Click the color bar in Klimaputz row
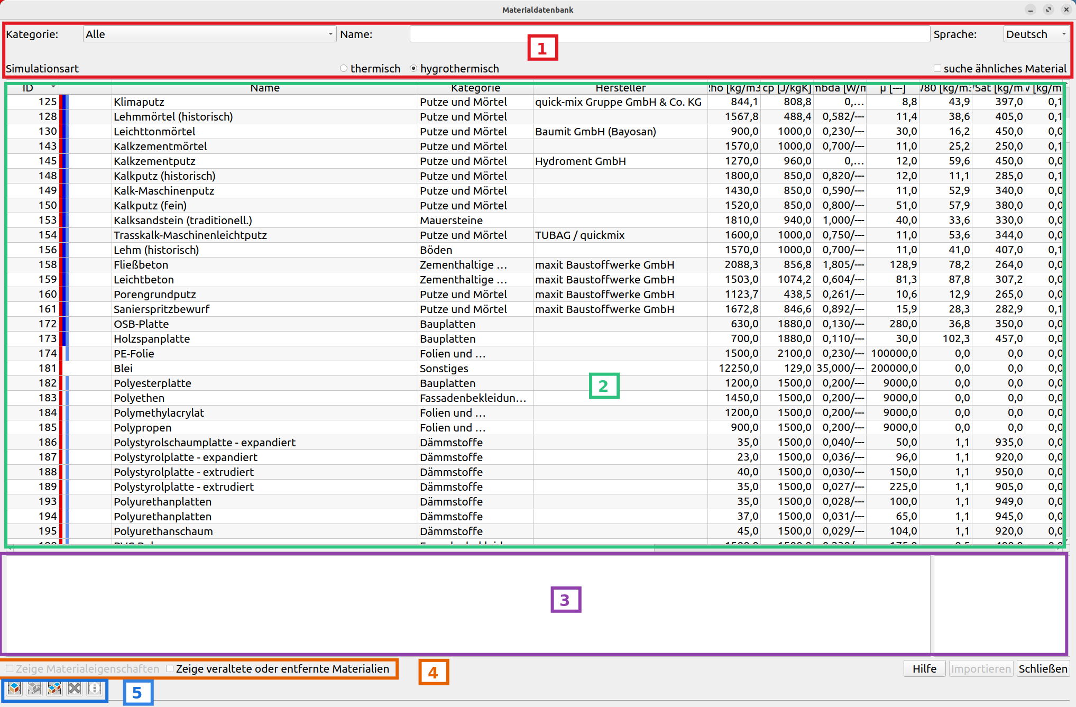The width and height of the screenshot is (1076, 707). point(64,102)
